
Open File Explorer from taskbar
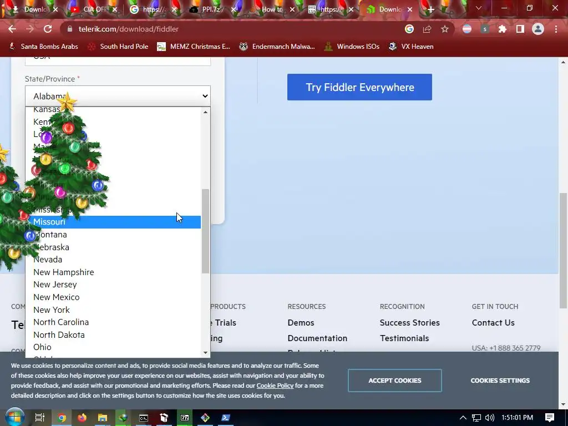(x=103, y=418)
